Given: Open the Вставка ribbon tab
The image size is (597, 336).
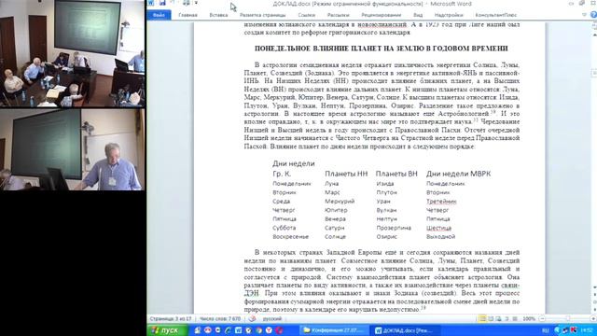Looking at the screenshot, I should coord(218,15).
